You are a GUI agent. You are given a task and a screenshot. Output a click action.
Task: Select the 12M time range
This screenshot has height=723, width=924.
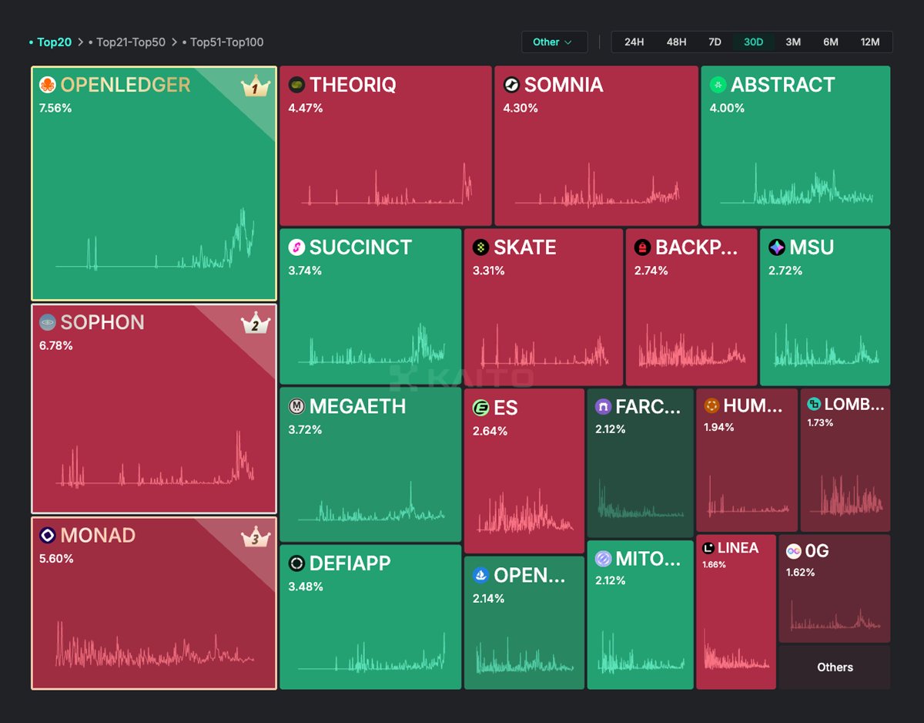[x=870, y=42]
